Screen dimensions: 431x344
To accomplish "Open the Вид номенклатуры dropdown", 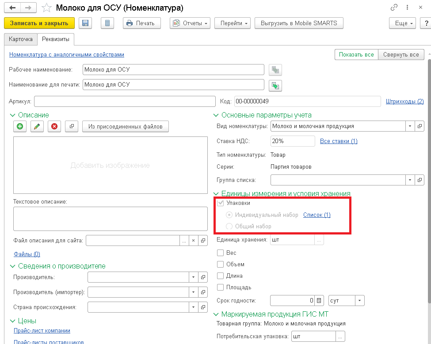I will point(410,126).
